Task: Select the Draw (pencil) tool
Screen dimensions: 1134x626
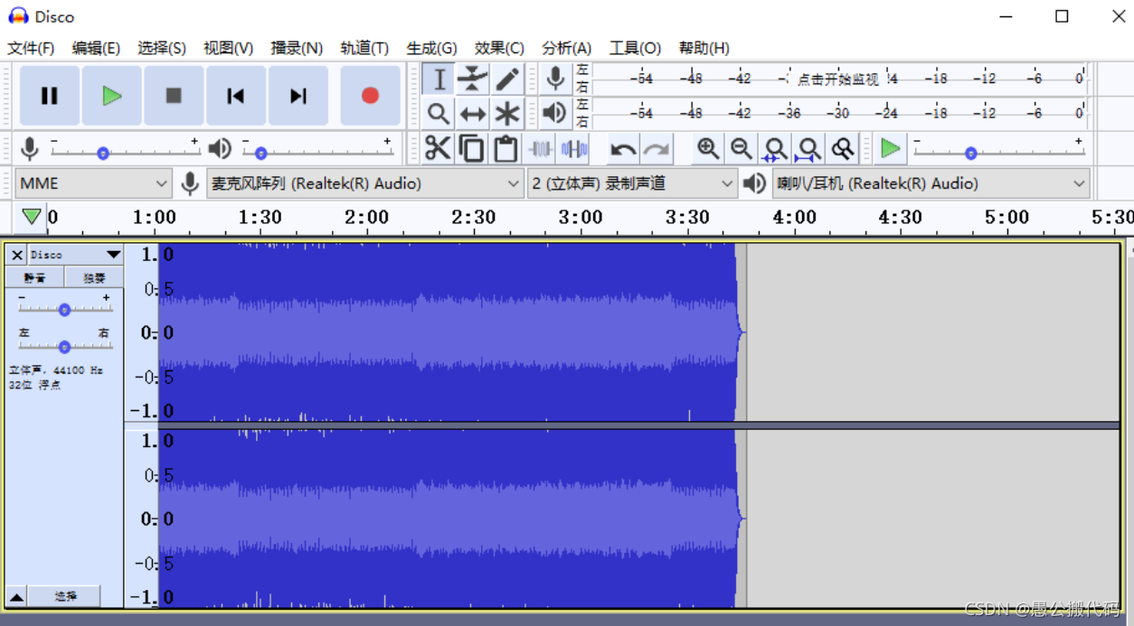Action: click(x=506, y=79)
